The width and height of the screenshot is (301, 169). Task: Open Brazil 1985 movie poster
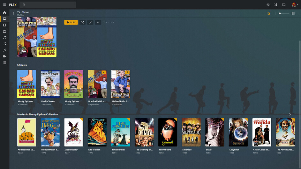(215, 132)
